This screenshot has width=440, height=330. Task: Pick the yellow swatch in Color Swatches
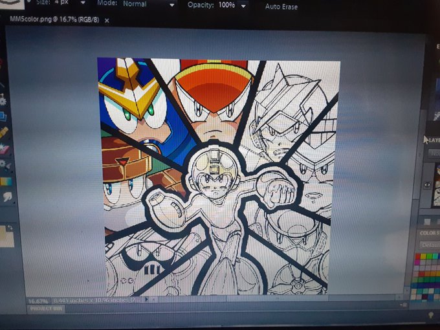tap(423, 256)
